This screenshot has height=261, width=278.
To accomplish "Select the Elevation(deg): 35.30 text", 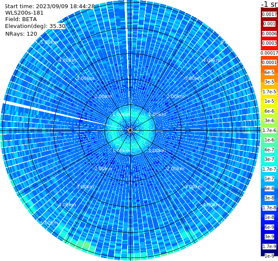I will pos(35,26).
